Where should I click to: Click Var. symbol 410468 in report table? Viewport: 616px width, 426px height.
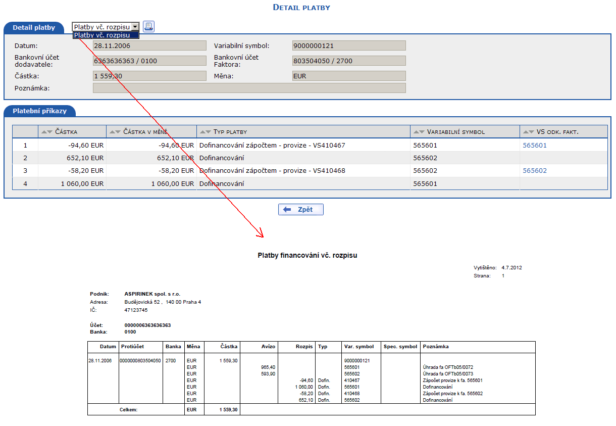(x=352, y=394)
